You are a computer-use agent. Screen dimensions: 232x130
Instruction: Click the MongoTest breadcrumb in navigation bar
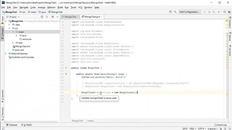click(10, 12)
